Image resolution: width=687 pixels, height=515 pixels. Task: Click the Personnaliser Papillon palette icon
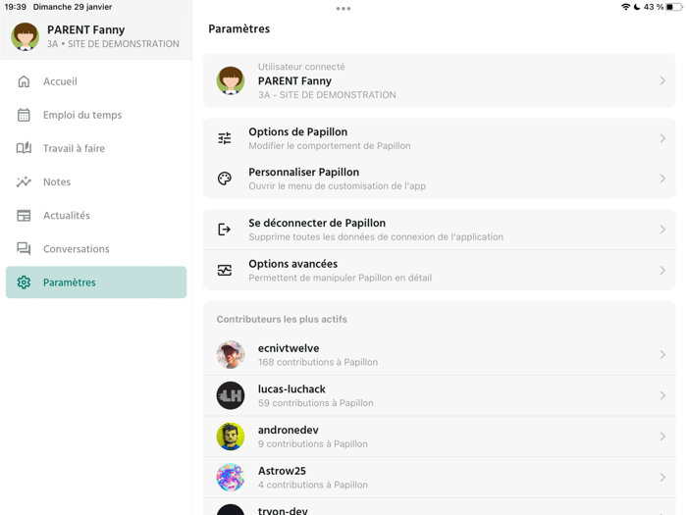(x=225, y=179)
